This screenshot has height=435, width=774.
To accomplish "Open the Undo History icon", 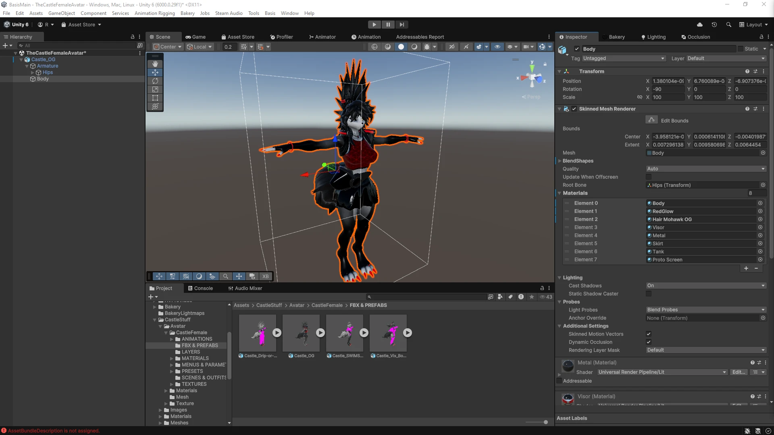I will (x=714, y=25).
